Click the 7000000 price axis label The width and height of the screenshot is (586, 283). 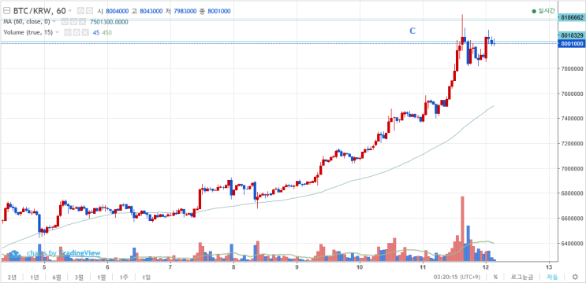tap(571, 169)
